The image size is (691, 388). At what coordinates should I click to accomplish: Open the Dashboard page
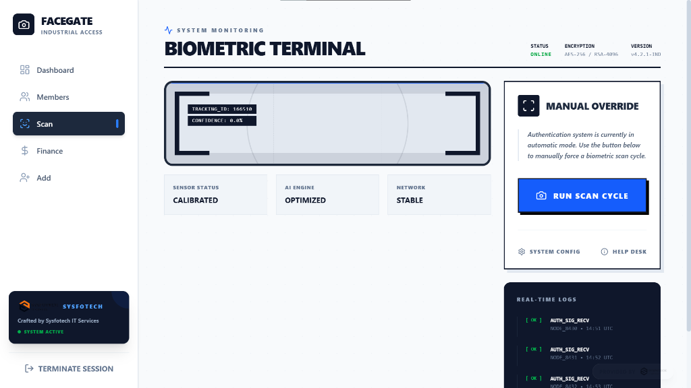[x=69, y=70]
